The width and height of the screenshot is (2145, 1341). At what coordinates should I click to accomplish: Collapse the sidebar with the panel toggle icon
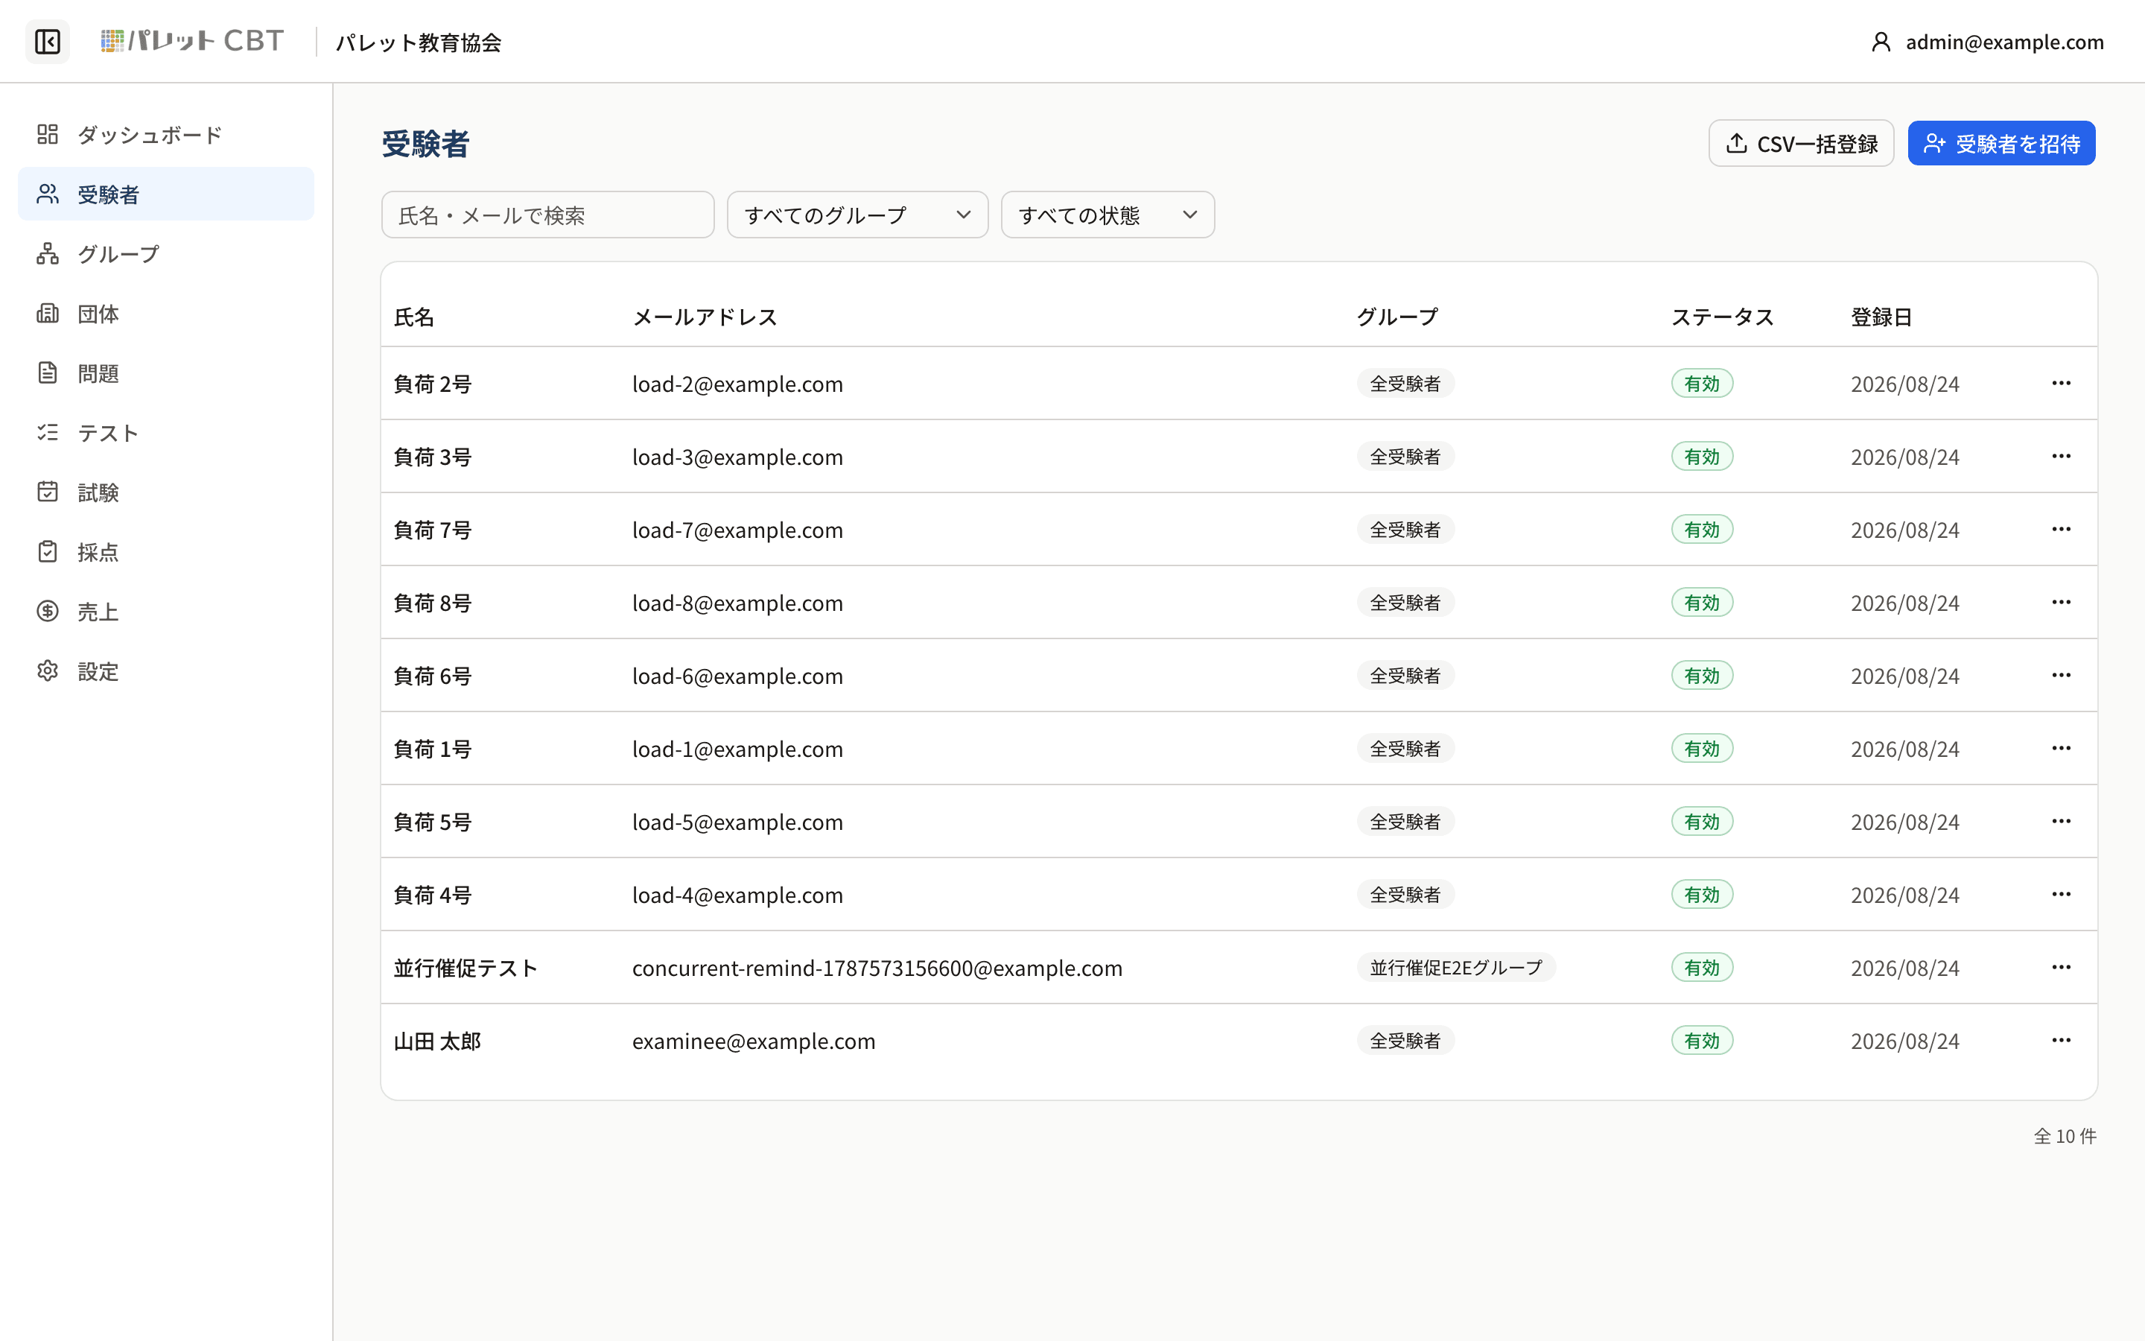tap(47, 42)
